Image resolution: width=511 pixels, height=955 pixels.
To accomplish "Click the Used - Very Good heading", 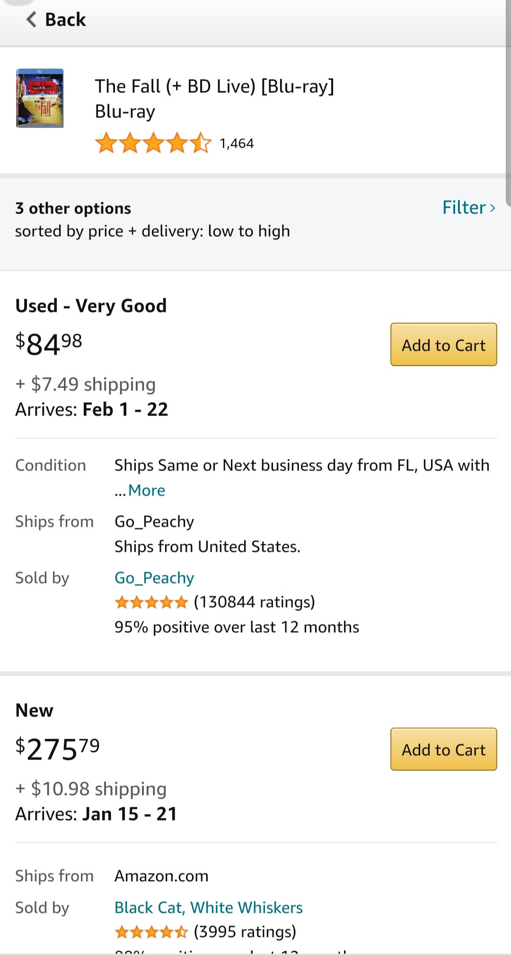I will click(x=91, y=306).
